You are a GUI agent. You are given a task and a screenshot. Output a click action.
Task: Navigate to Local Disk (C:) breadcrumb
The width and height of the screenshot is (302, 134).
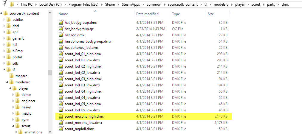(50, 4)
